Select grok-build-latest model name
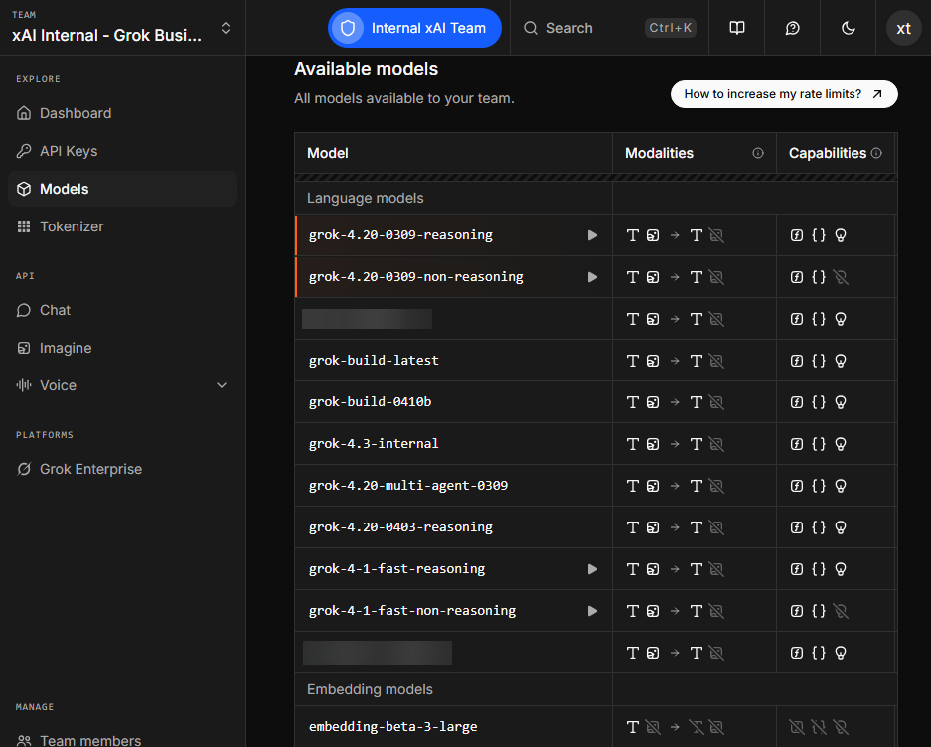The width and height of the screenshot is (931, 747). [374, 360]
